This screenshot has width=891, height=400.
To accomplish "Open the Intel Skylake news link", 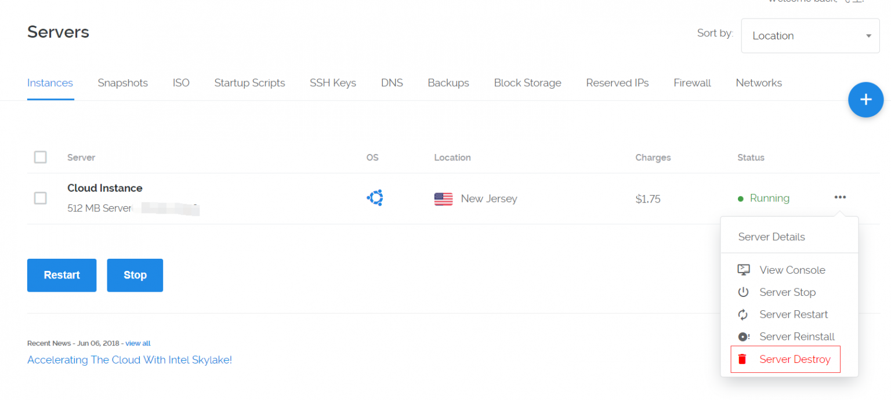I will tap(129, 360).
